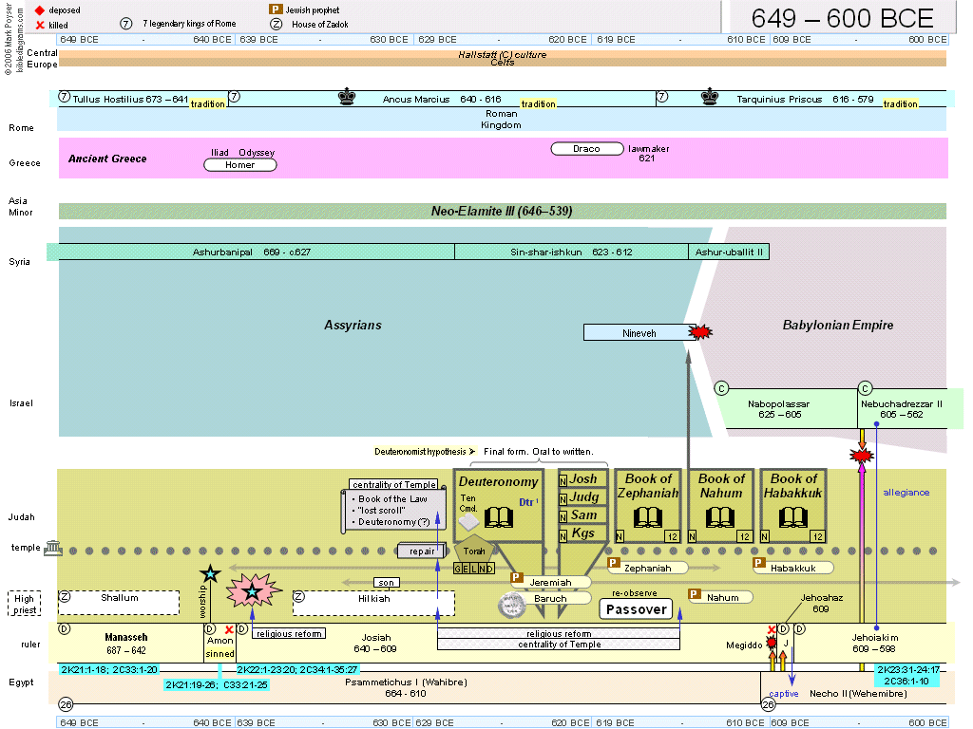
Task: Select the Homer label in Ancient Greece
Action: click(240, 165)
